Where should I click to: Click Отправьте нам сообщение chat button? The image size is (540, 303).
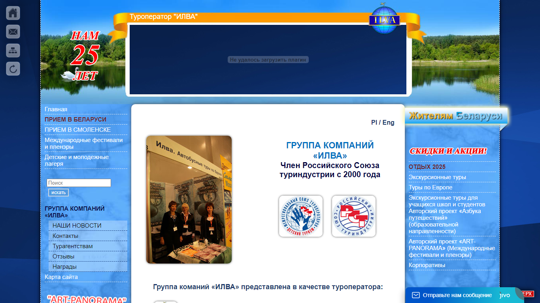(x=457, y=295)
